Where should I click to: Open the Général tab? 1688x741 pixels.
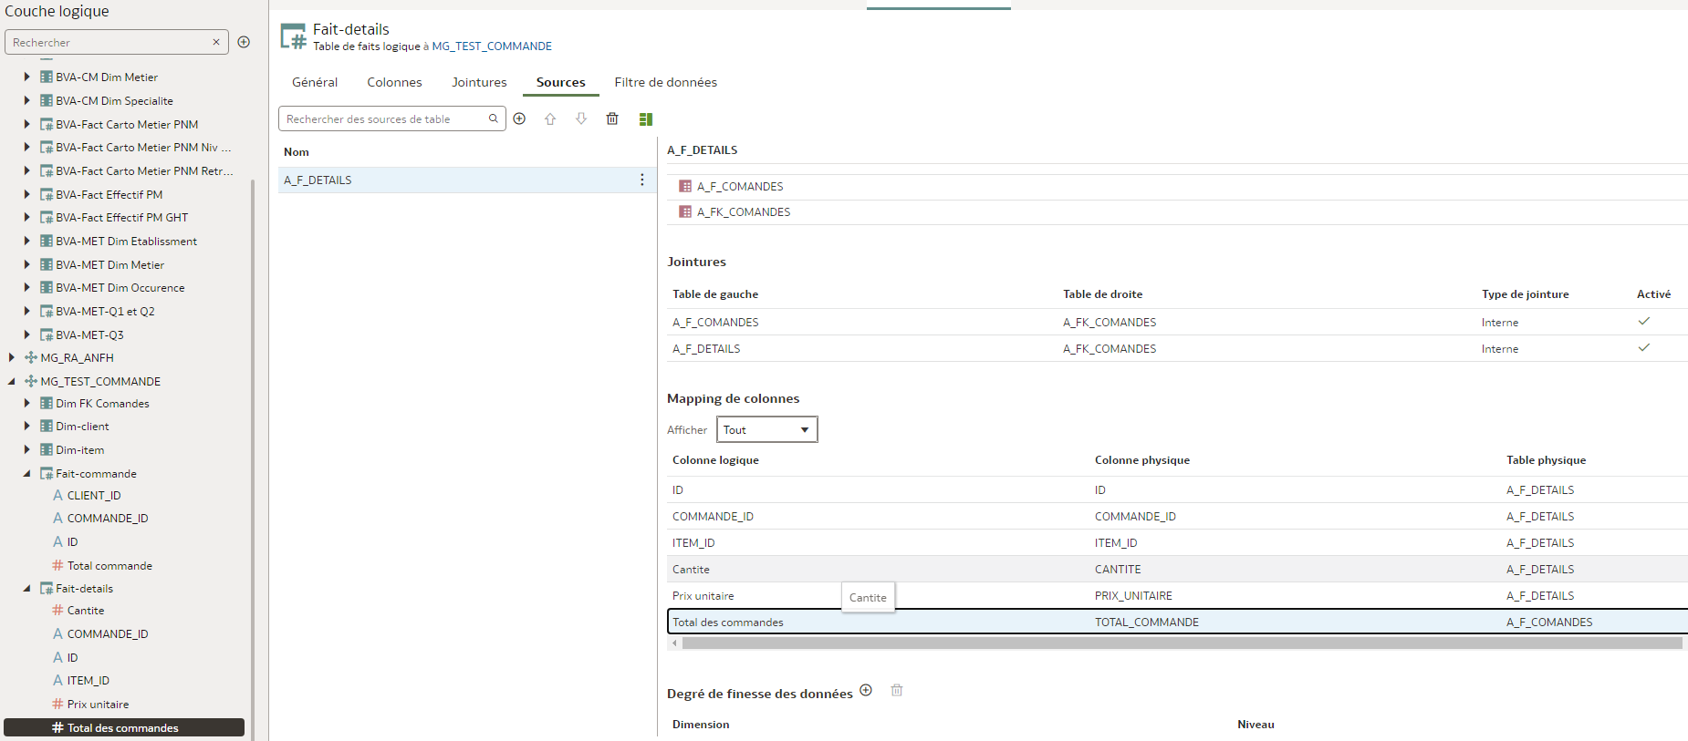coord(315,82)
